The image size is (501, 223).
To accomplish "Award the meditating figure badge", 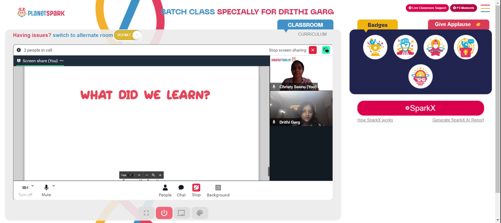I will pyautogui.click(x=435, y=47).
